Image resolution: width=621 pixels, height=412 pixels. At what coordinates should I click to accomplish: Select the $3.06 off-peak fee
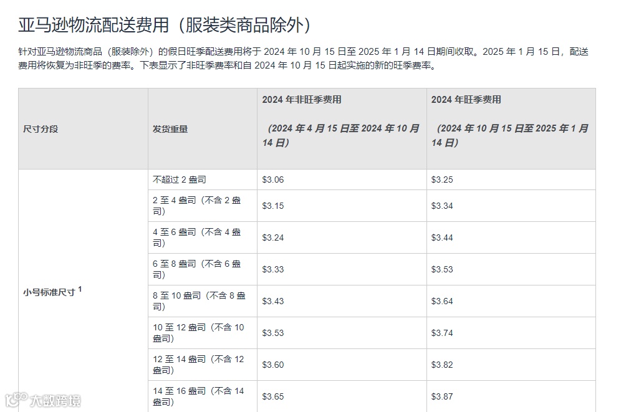(x=273, y=180)
